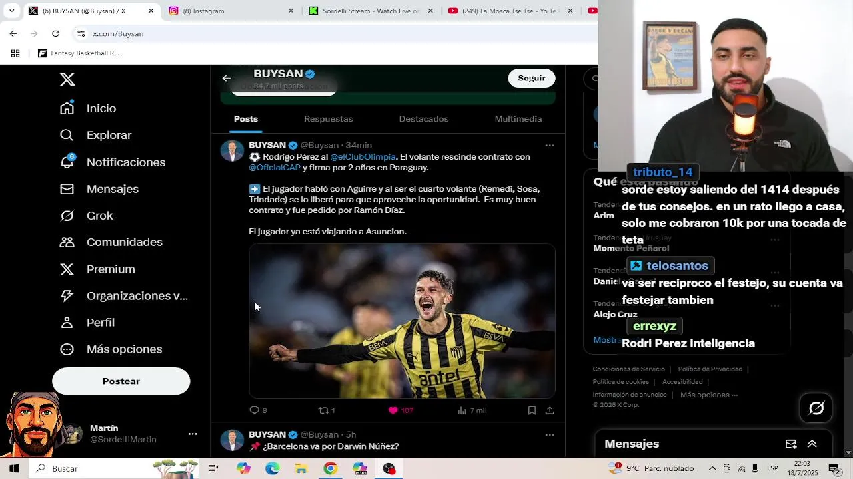Open Grok icon in sidebar
This screenshot has width=853, height=479.
(x=67, y=216)
